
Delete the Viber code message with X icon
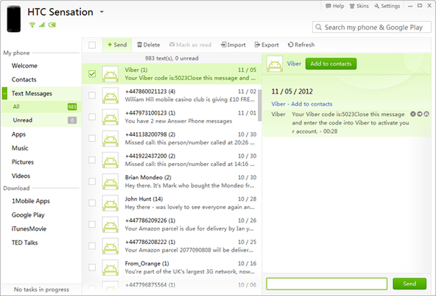(x=413, y=114)
